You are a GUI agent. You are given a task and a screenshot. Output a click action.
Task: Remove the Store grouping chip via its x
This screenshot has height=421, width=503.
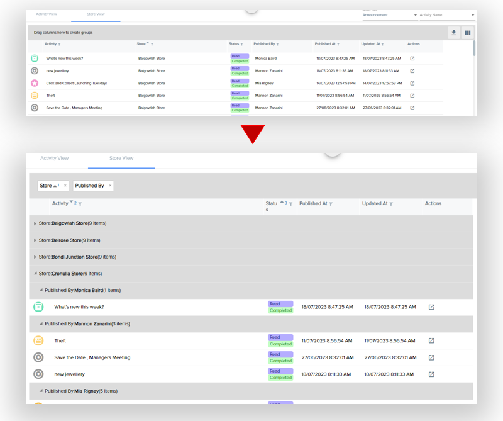(65, 186)
